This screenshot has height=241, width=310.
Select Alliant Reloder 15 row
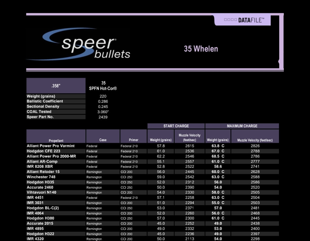153,172
